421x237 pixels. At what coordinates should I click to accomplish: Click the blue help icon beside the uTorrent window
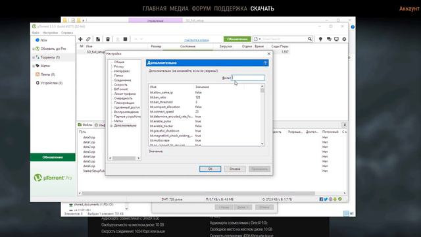pos(353,27)
